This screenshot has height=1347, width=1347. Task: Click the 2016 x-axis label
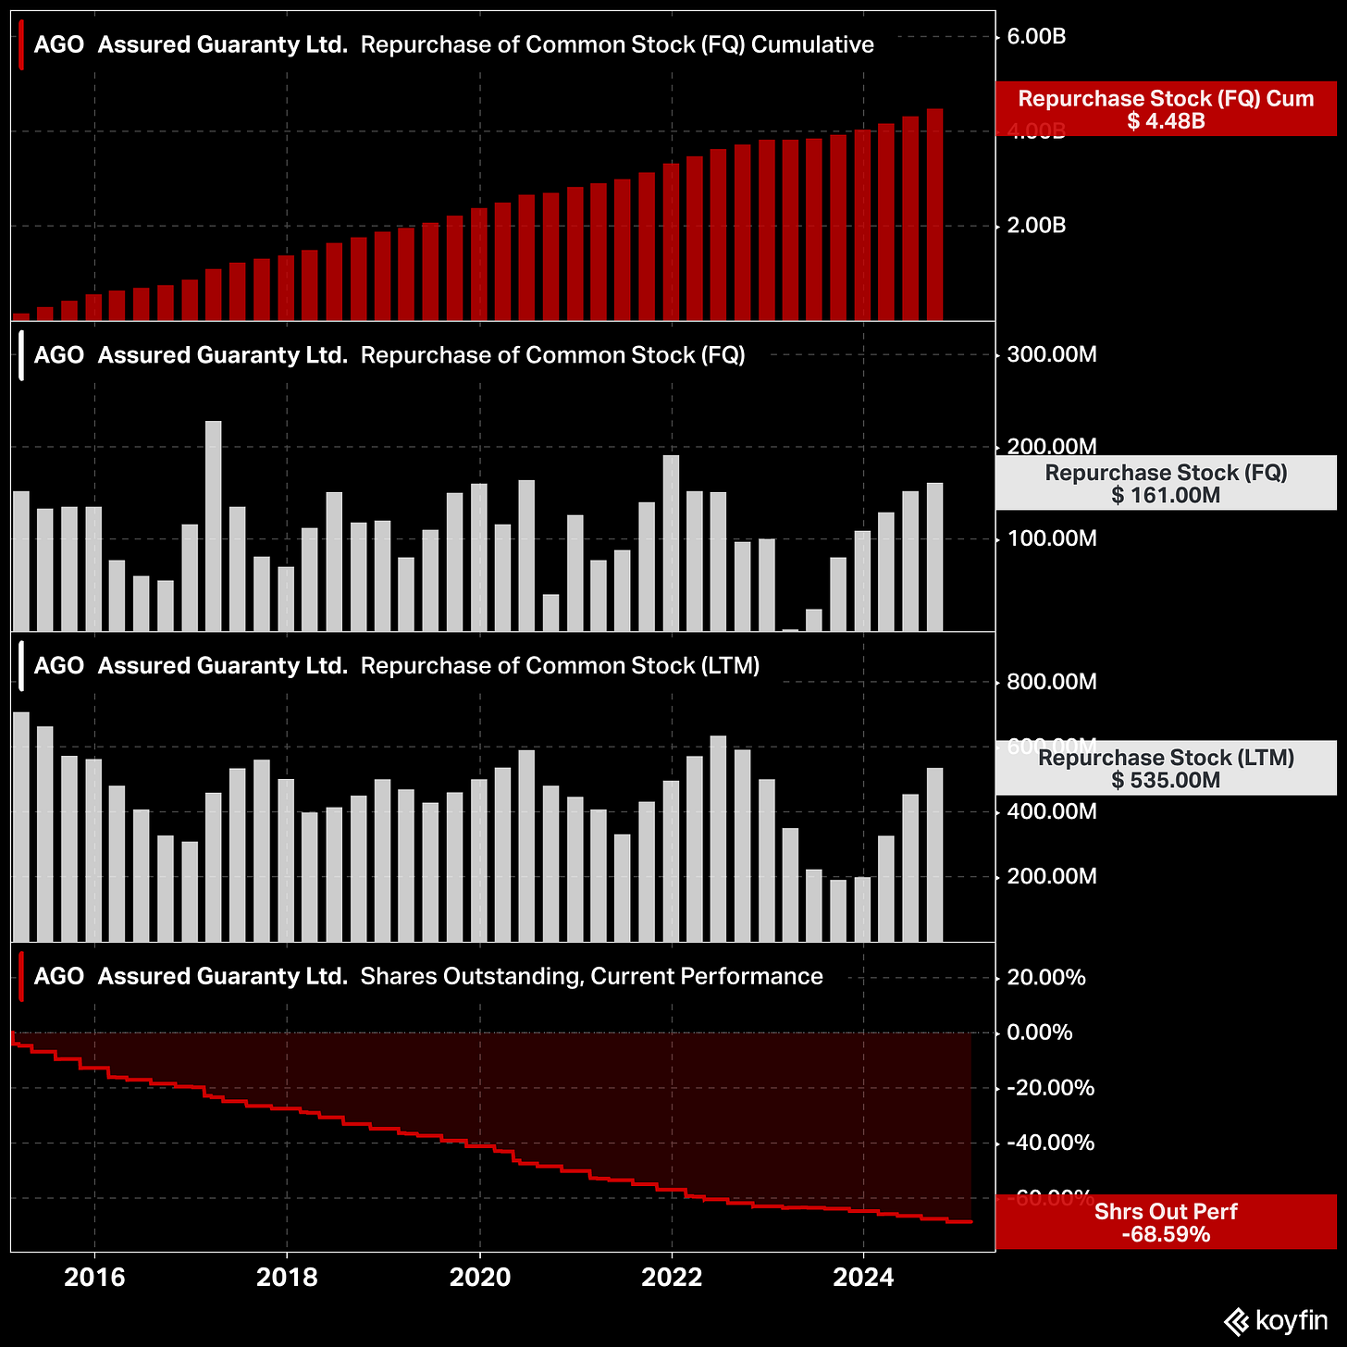click(94, 1278)
